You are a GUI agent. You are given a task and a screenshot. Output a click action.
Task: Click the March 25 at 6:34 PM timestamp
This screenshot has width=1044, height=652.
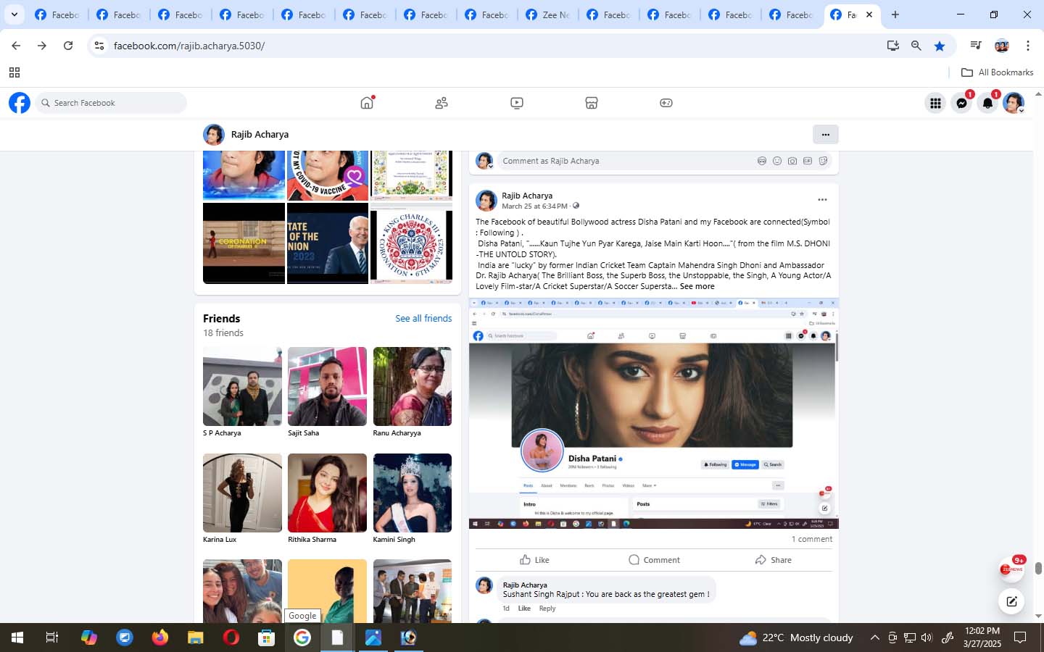point(534,206)
